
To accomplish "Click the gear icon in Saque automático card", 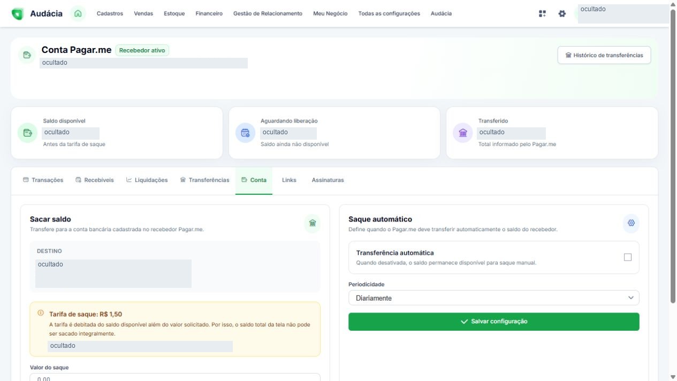I will point(631,223).
